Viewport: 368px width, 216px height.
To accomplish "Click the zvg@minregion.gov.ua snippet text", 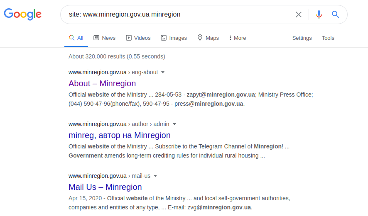I will pos(219,207).
